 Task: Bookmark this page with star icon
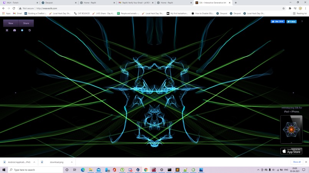(x=284, y=8)
